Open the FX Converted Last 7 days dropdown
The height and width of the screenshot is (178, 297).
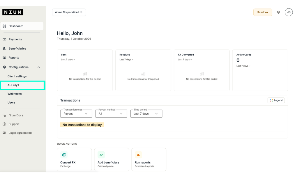(x=185, y=60)
